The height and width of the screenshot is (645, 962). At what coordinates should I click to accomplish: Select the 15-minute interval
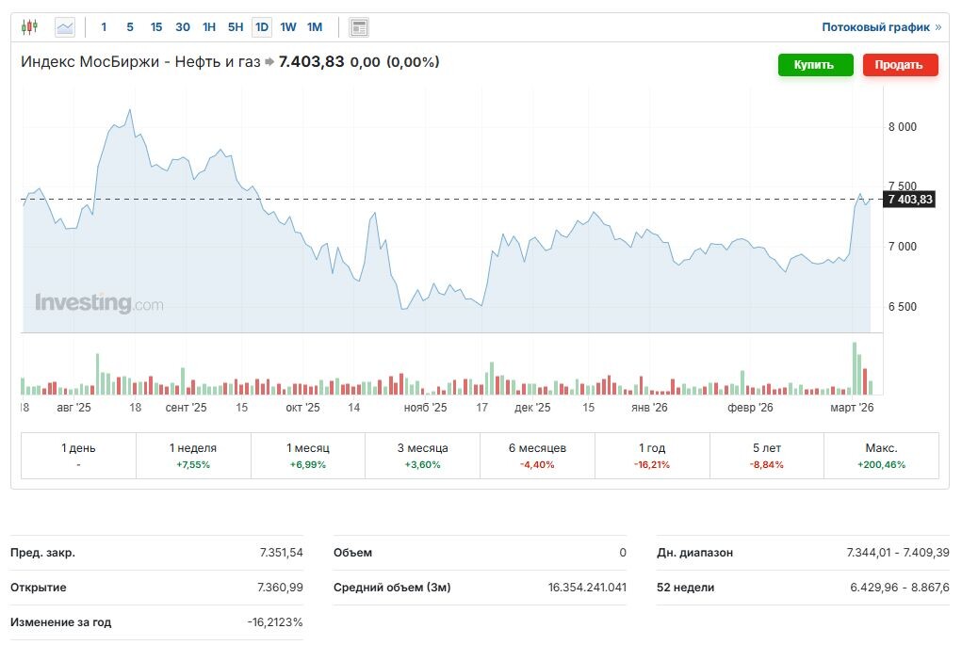point(155,27)
